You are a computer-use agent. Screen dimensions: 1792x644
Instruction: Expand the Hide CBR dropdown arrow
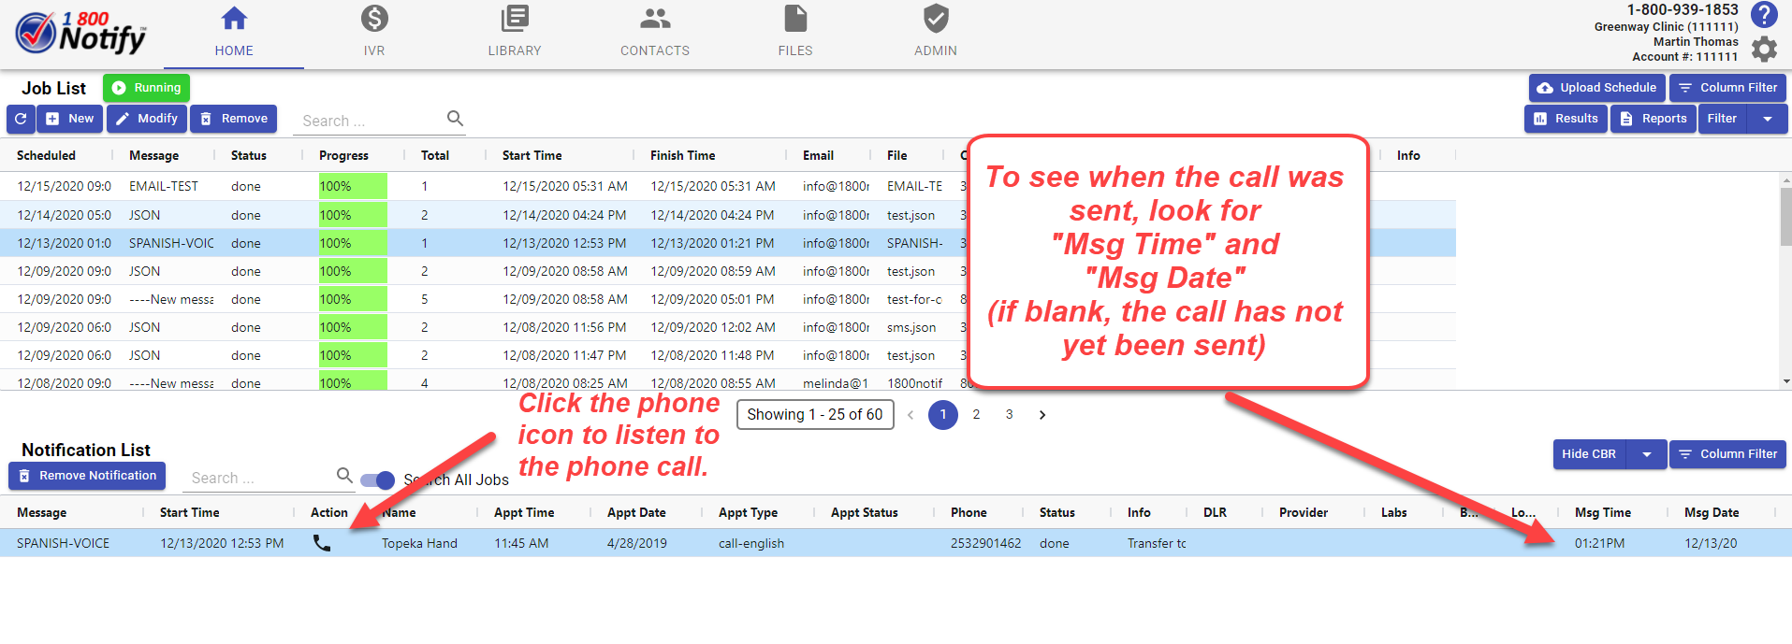(1647, 454)
